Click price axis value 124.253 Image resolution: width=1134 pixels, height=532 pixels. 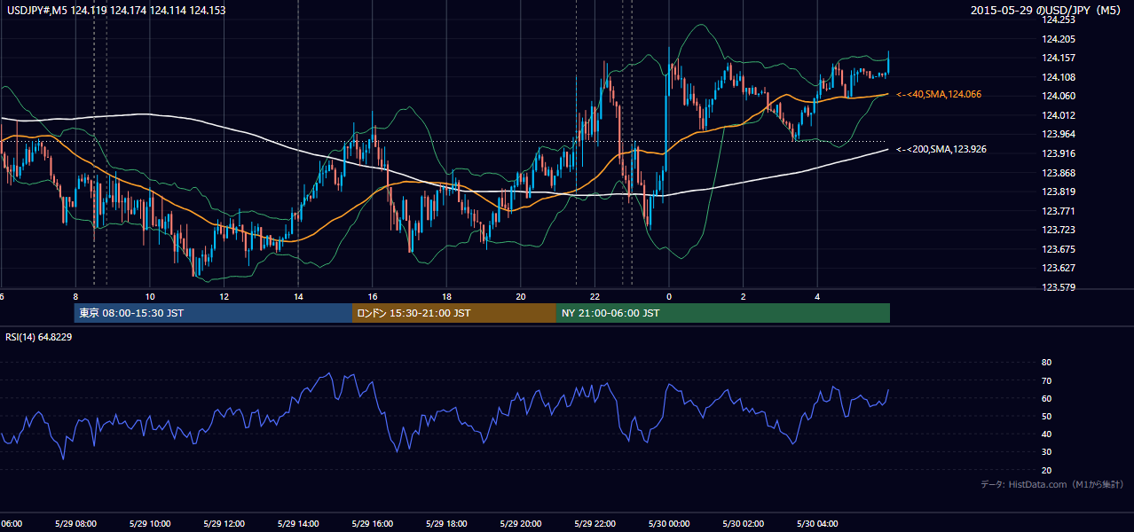(x=1058, y=20)
